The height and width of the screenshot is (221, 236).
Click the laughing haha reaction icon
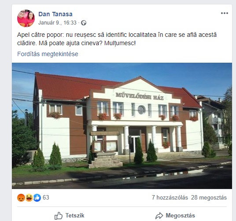pos(29,198)
